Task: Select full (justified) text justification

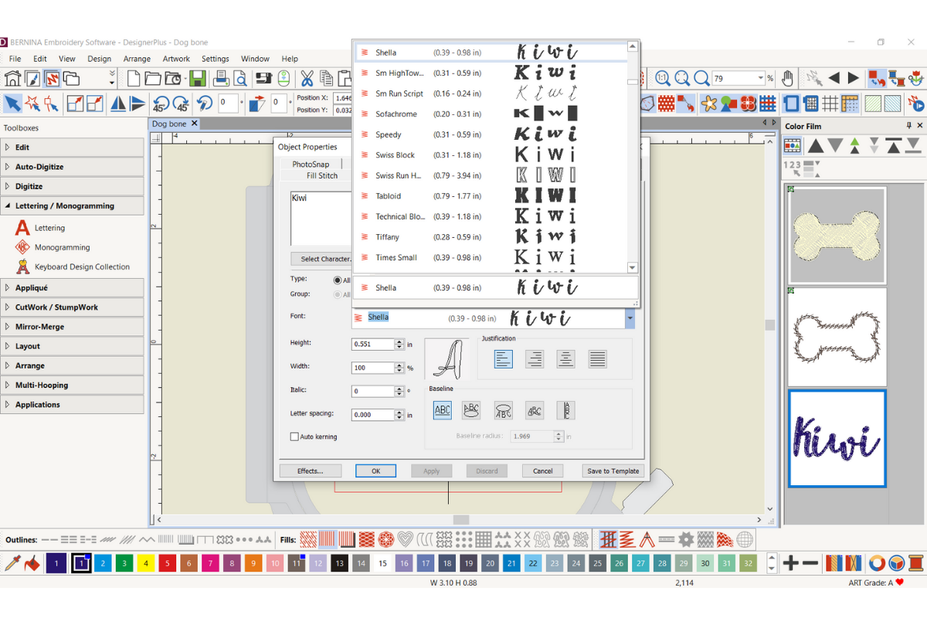Action: pyautogui.click(x=597, y=358)
